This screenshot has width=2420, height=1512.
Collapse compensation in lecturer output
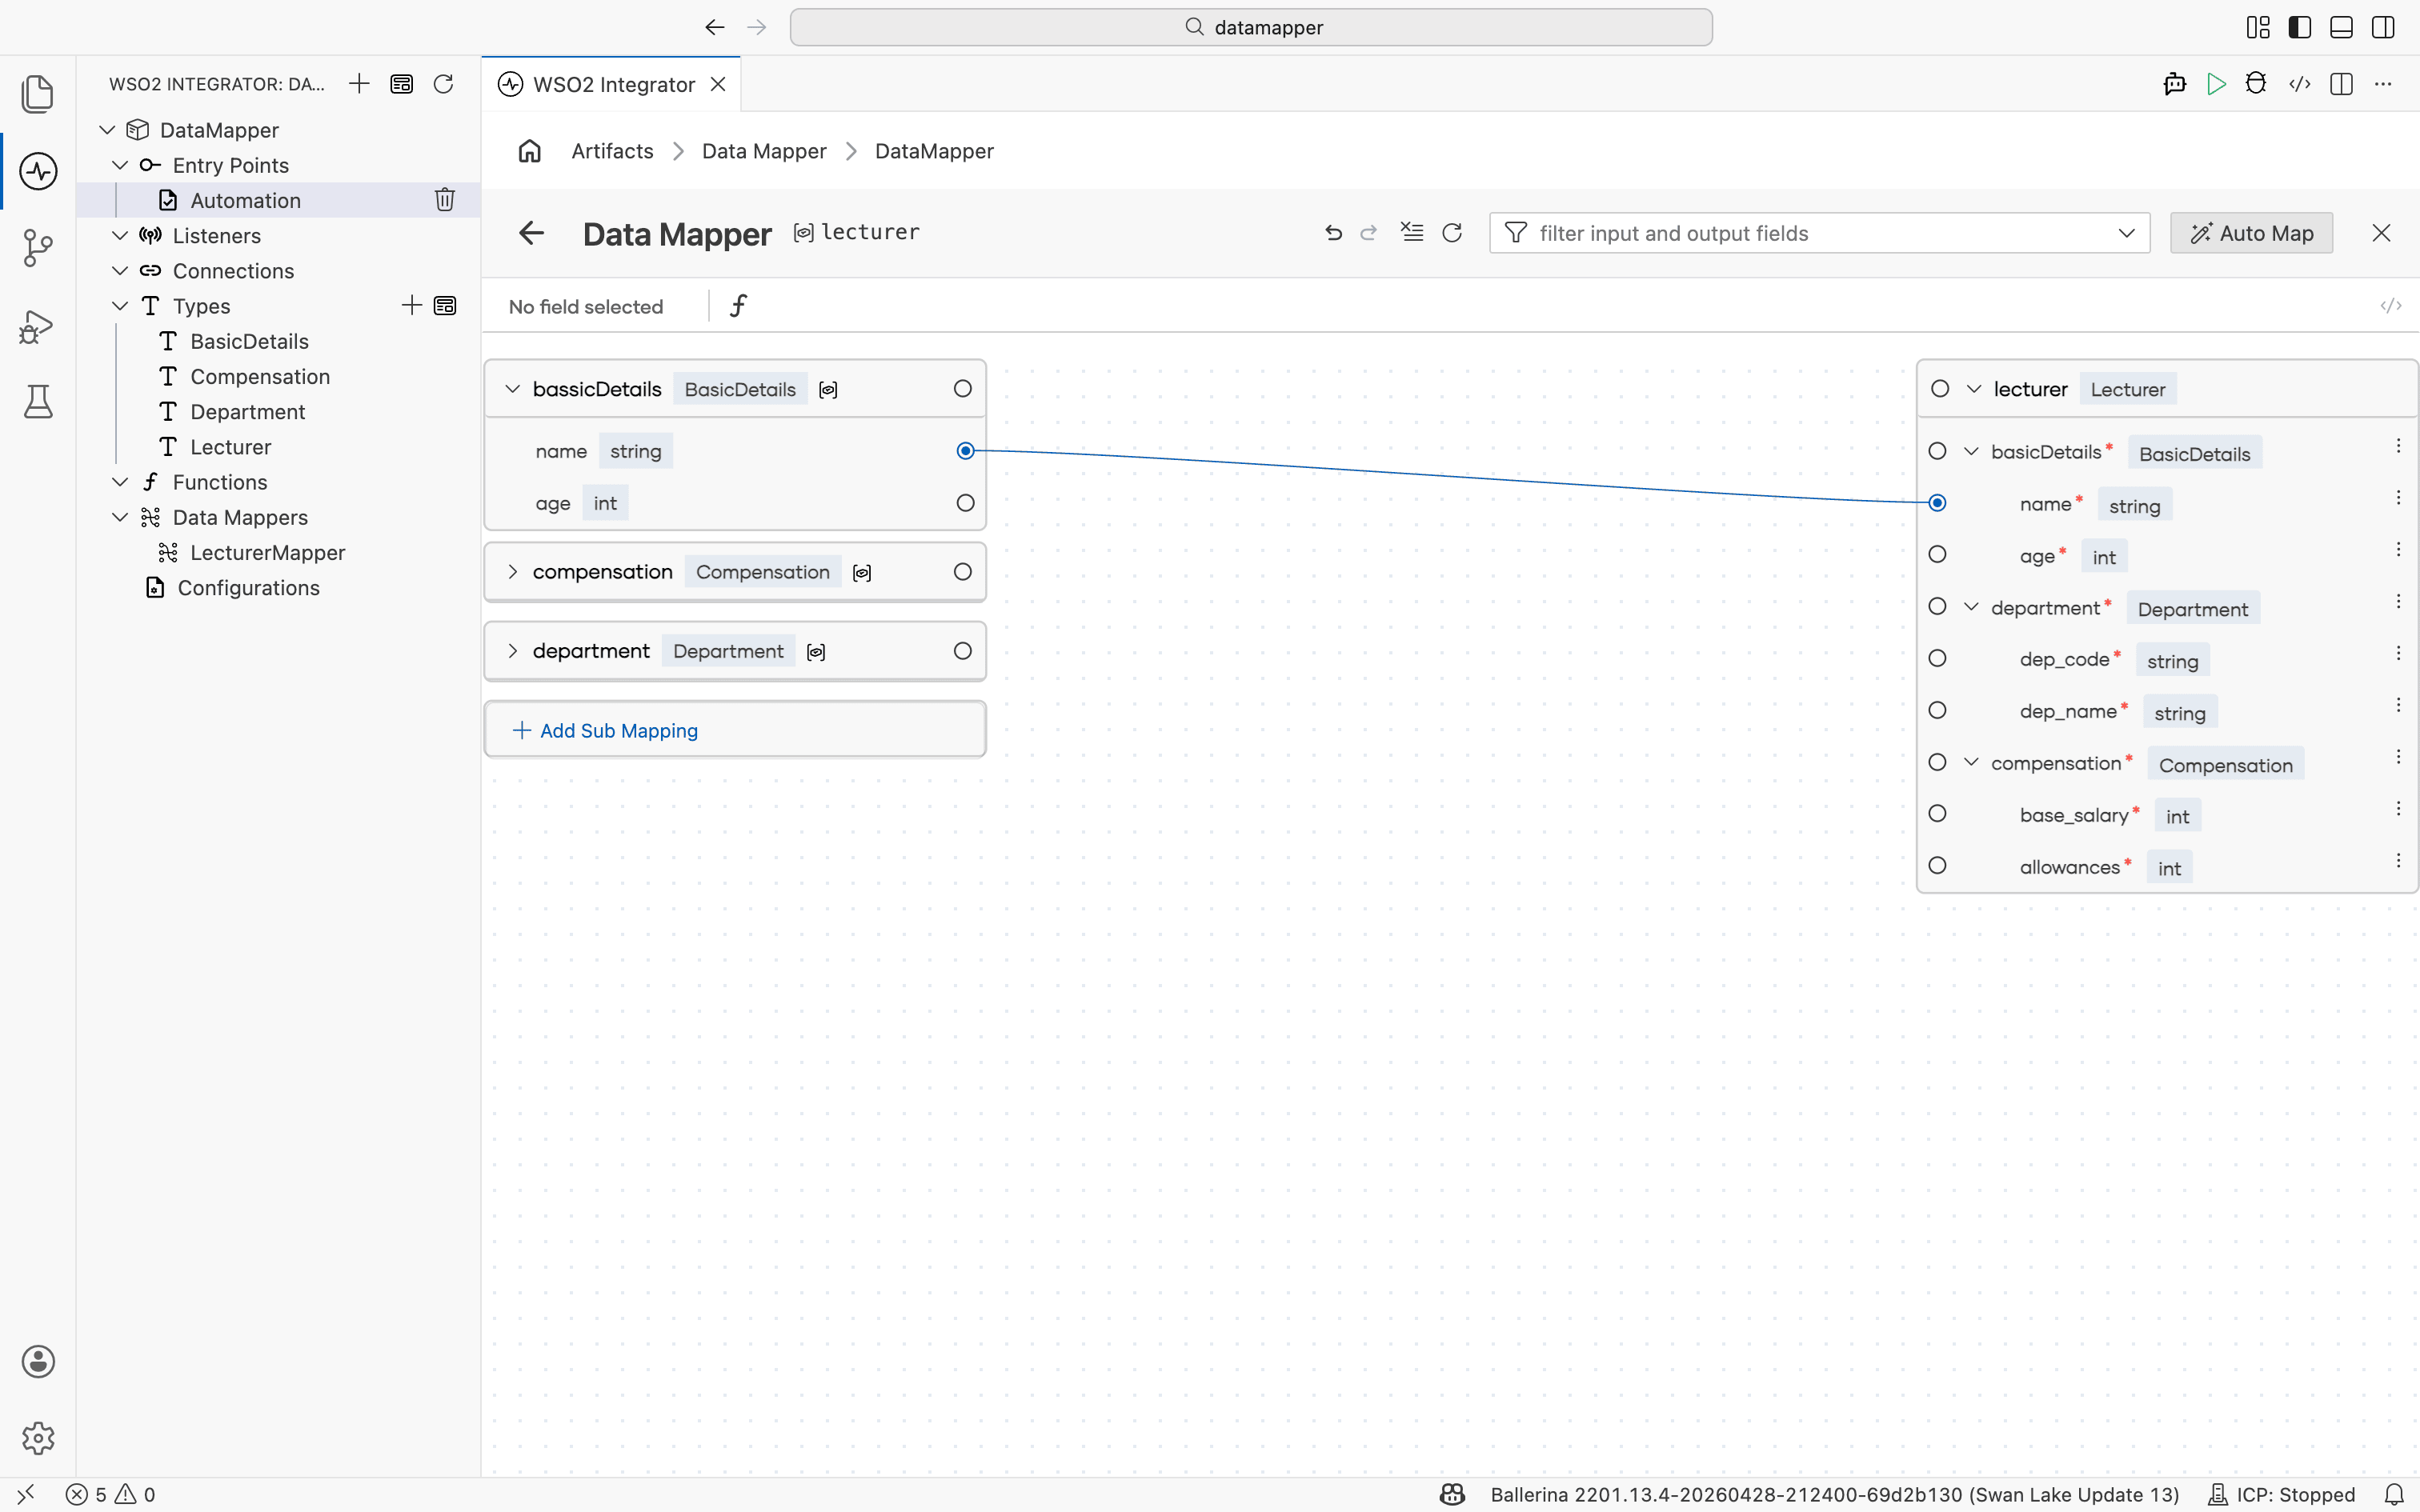tap(1971, 762)
